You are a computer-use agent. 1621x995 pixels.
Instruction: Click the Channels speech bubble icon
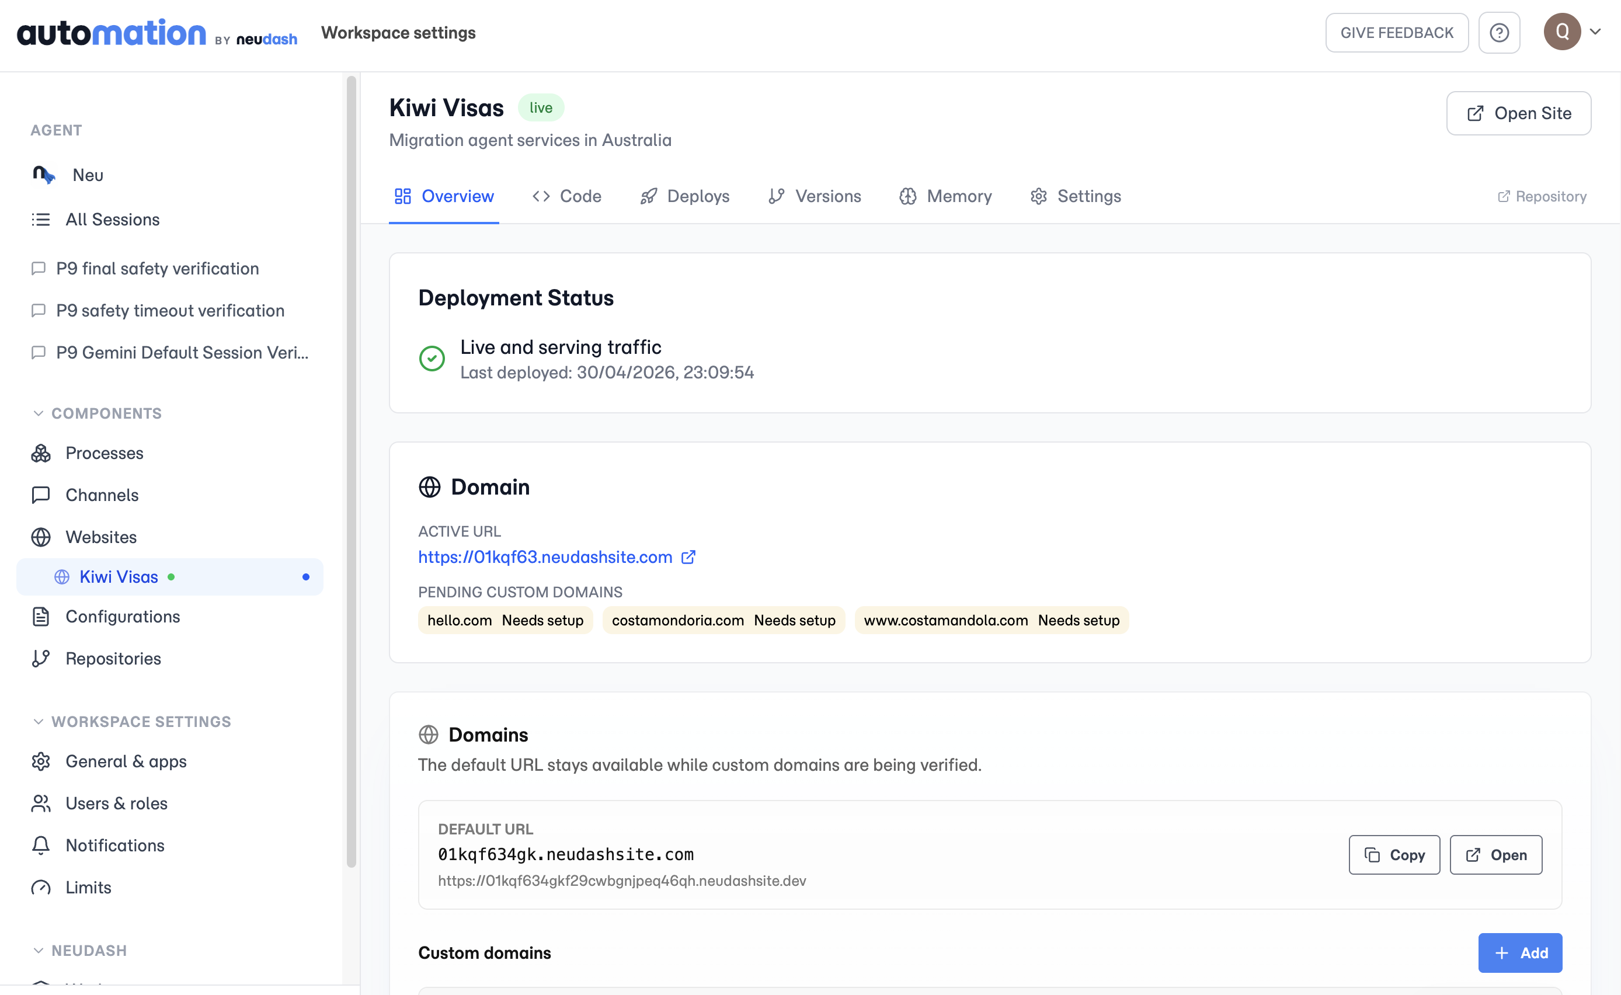[41, 495]
